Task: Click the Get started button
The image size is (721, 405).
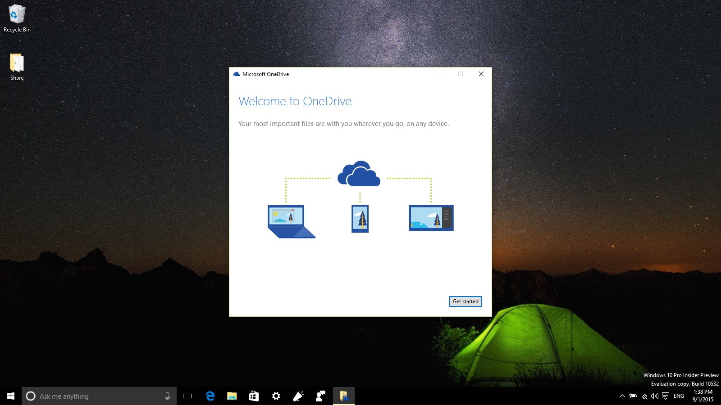Action: click(x=465, y=301)
